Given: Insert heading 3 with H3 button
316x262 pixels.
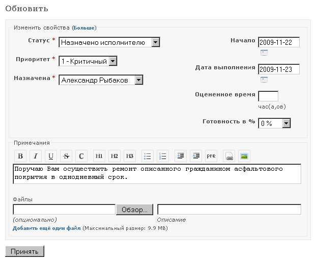Looking at the screenshot, I should coord(130,156).
